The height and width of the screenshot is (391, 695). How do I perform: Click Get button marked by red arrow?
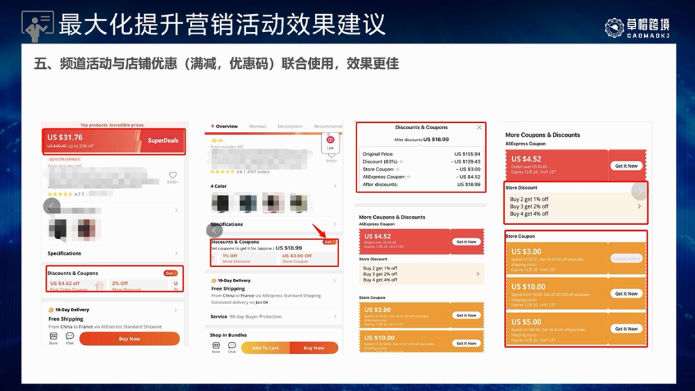coord(329,242)
